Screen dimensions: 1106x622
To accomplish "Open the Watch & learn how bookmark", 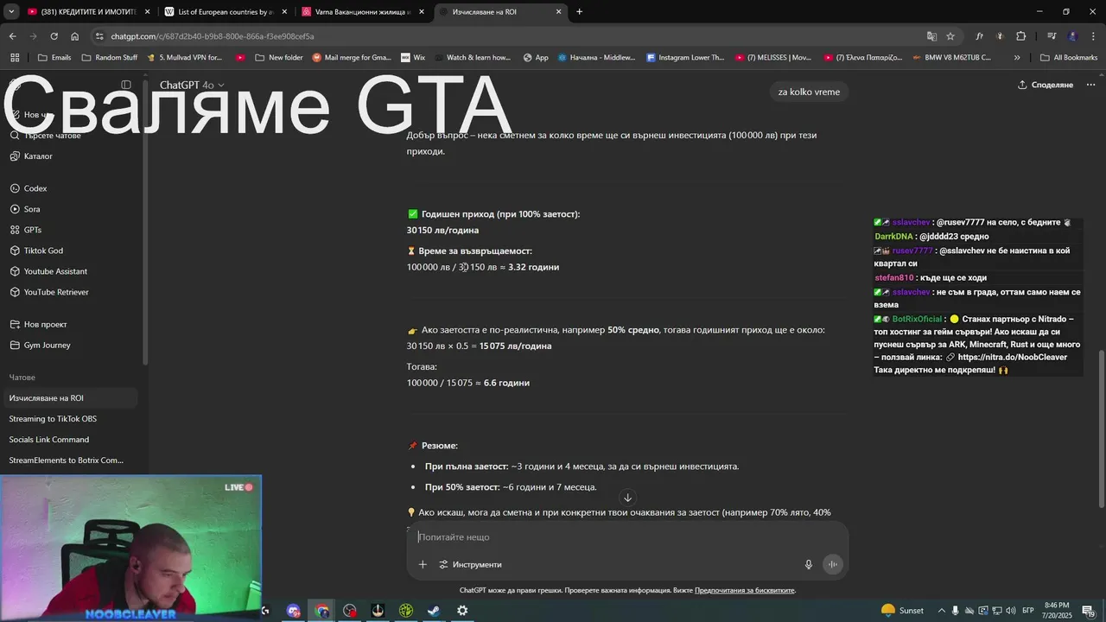I will pyautogui.click(x=472, y=58).
